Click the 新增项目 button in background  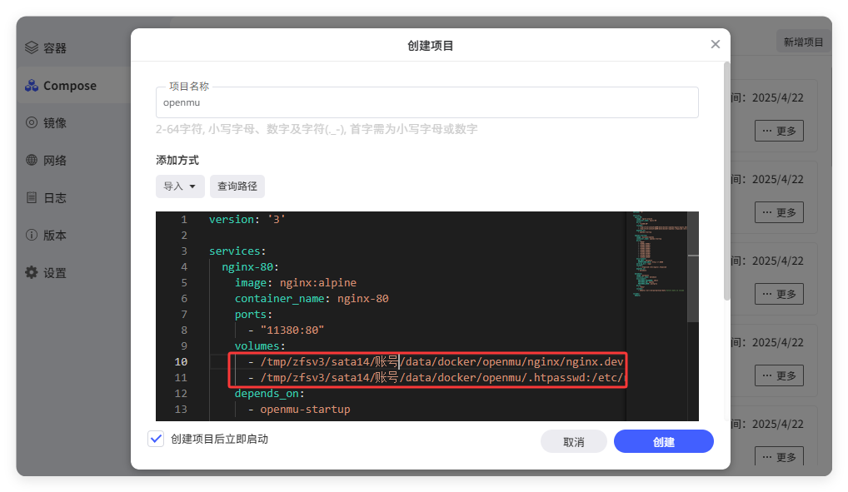803,42
